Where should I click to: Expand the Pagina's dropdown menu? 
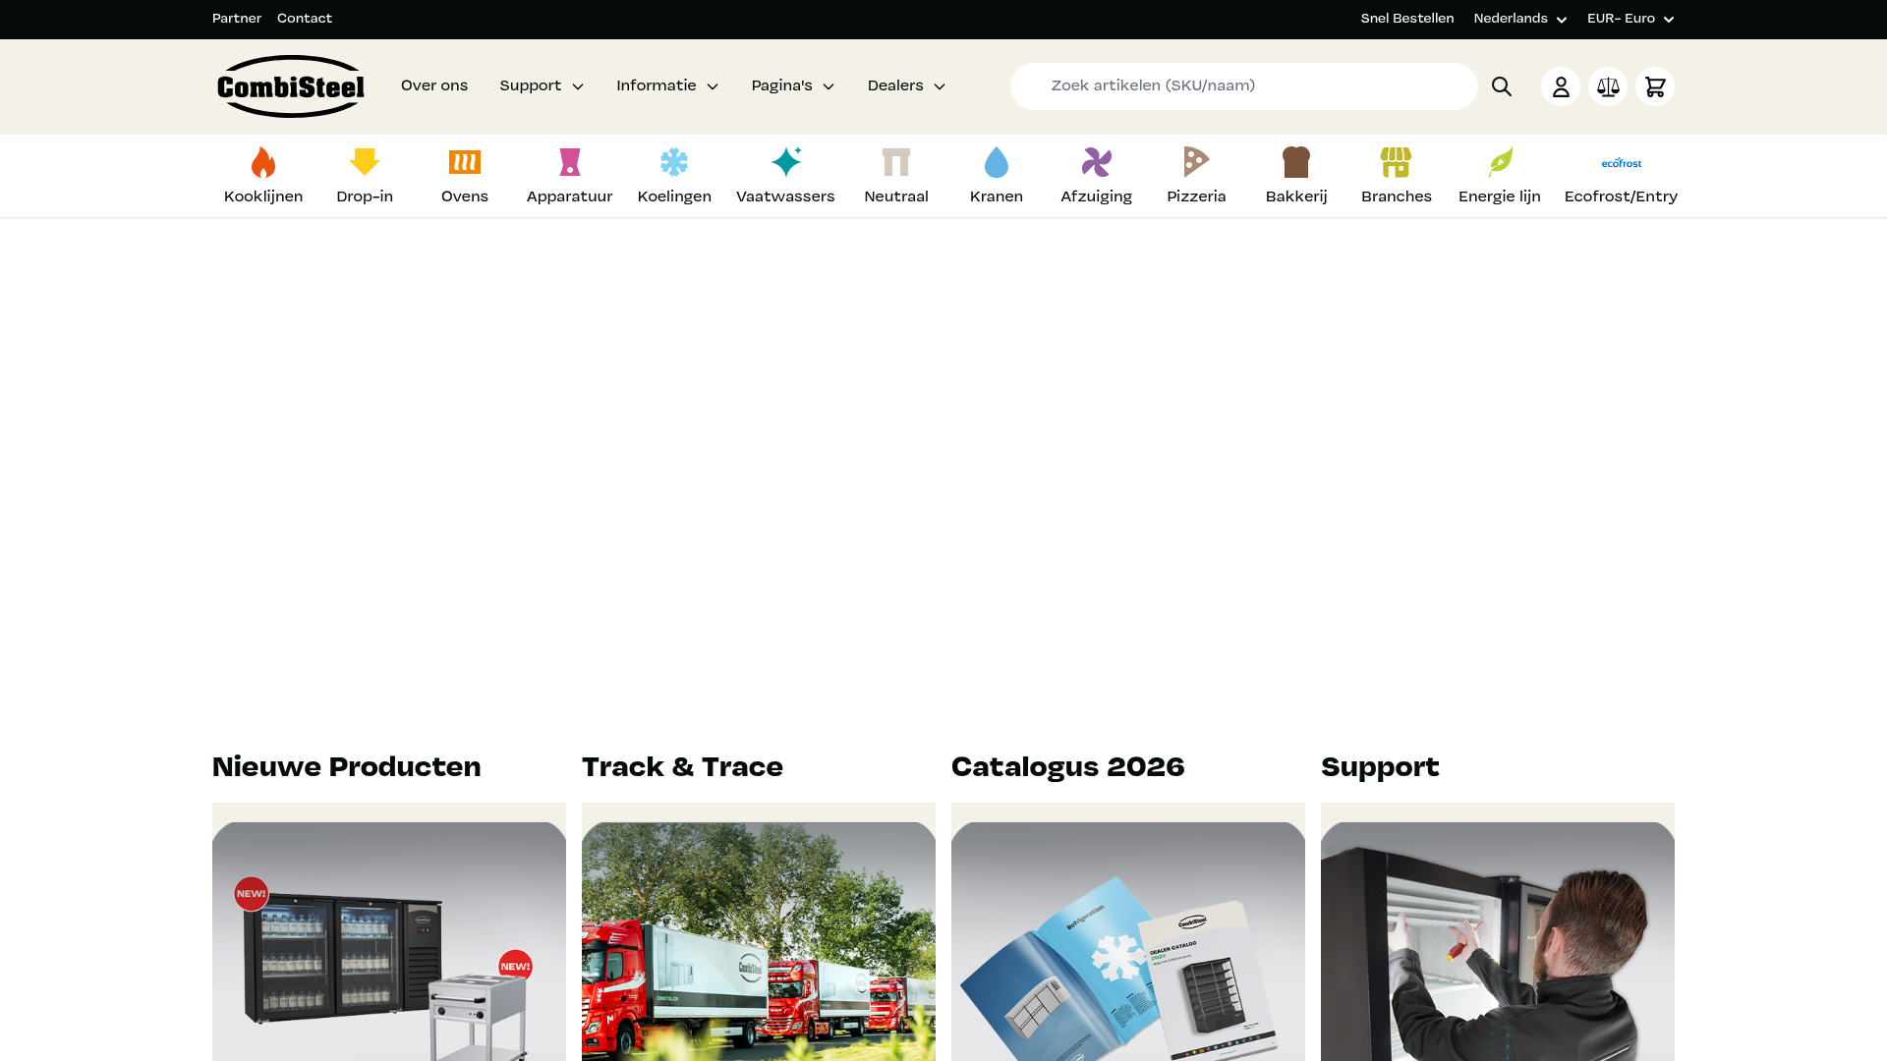click(x=793, y=86)
